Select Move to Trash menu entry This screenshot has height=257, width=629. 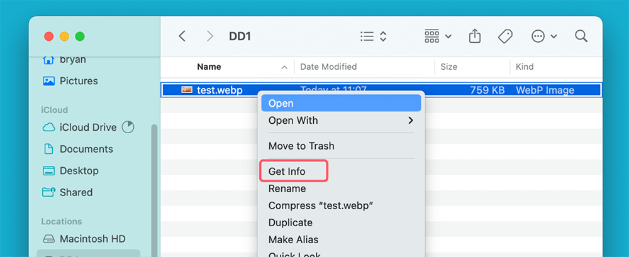(301, 146)
